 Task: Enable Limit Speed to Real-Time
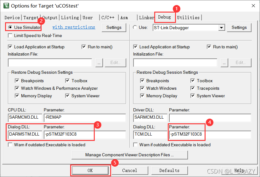click(10, 35)
